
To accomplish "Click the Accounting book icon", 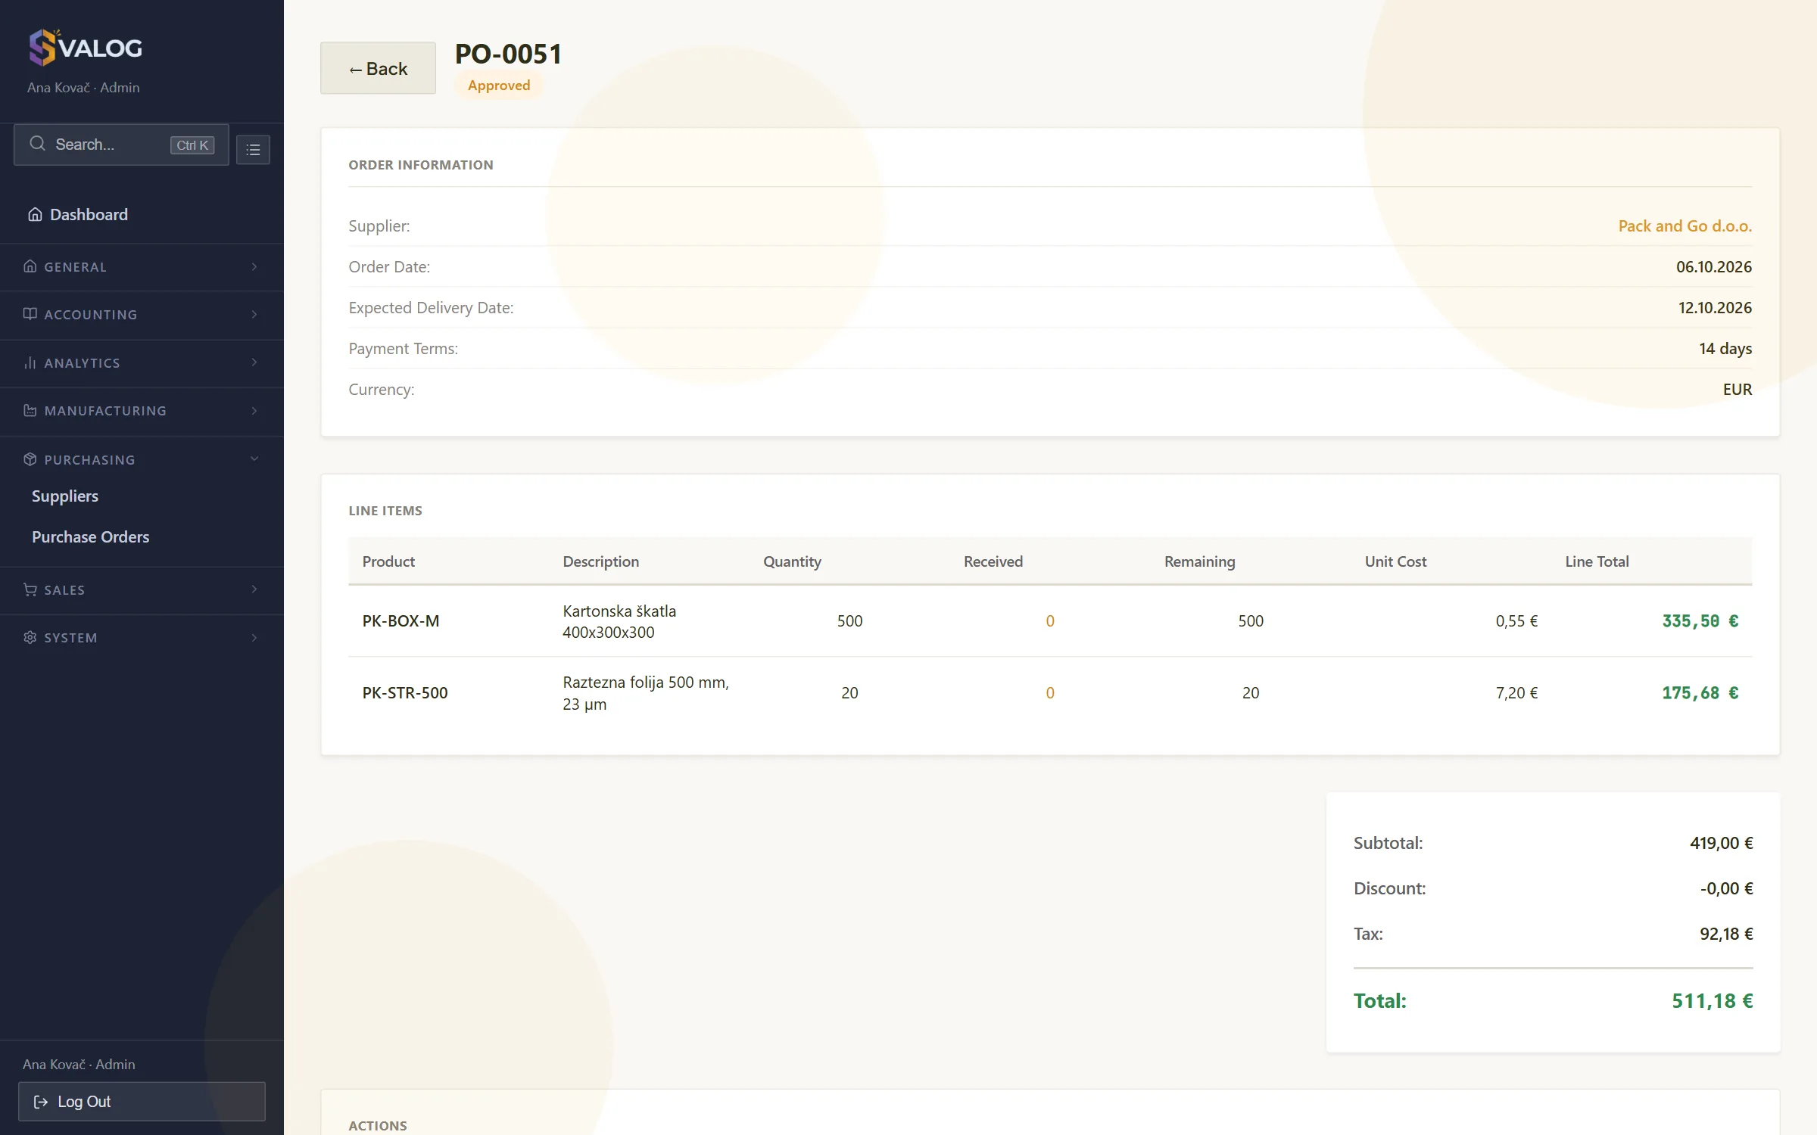I will 30,314.
